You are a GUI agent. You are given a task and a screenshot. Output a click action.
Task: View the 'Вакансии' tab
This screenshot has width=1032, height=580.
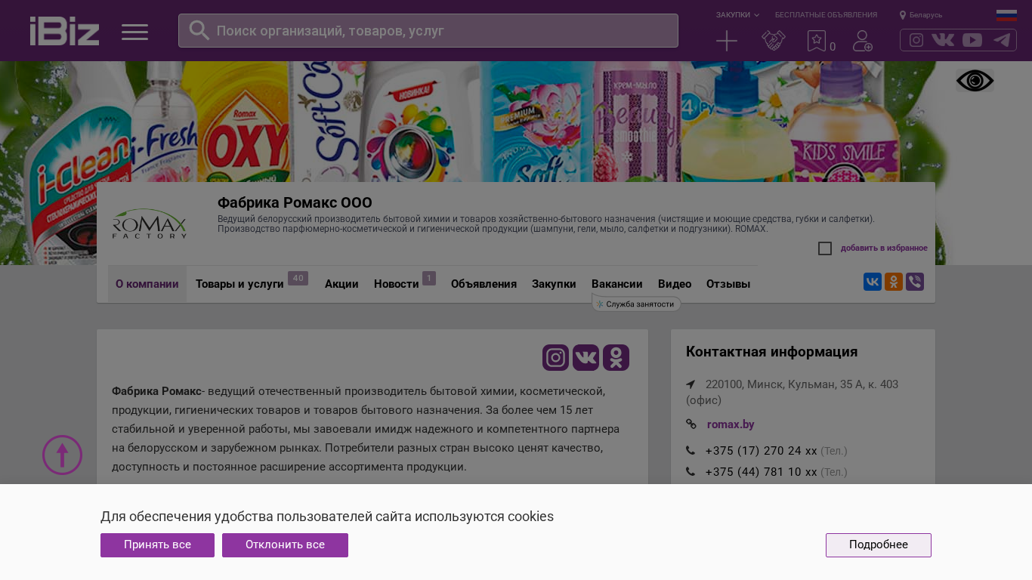click(x=617, y=284)
